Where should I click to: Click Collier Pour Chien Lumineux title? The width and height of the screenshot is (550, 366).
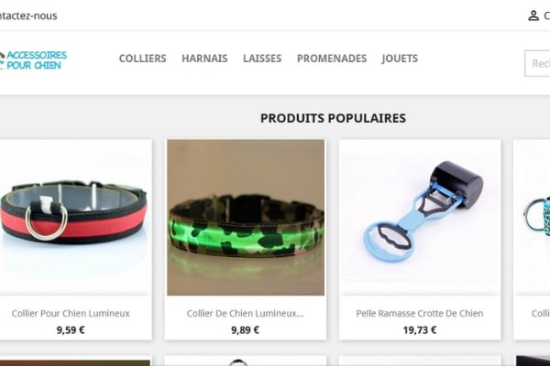pyautogui.click(x=71, y=313)
